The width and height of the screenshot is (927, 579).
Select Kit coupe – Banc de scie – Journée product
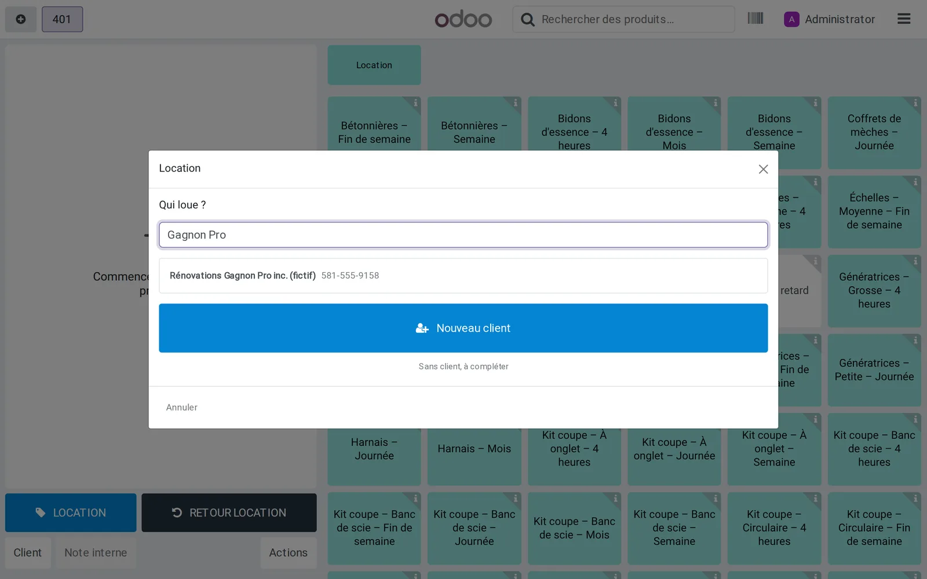[x=474, y=528]
